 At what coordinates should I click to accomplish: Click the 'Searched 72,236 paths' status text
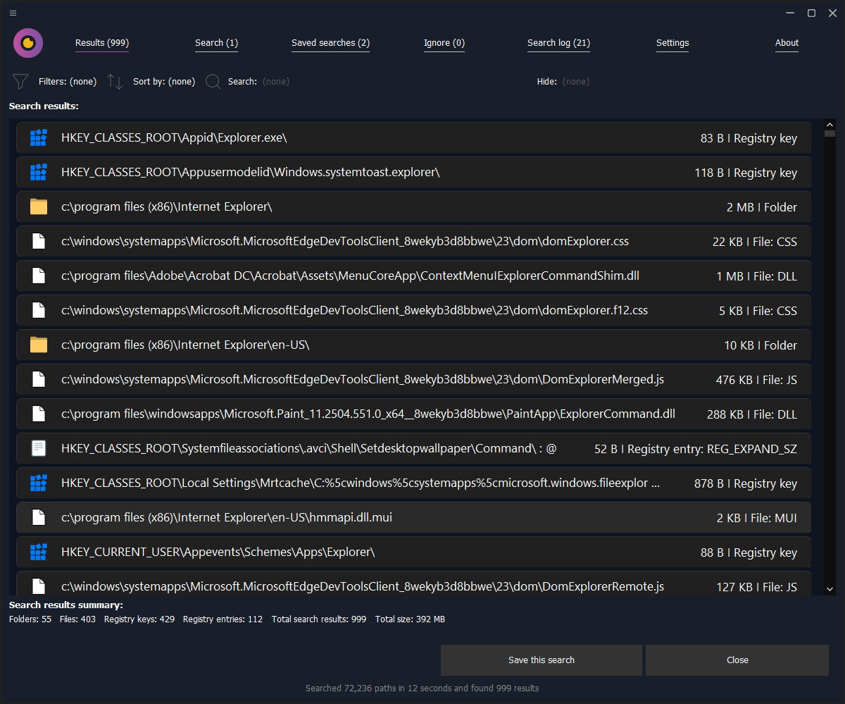(423, 688)
